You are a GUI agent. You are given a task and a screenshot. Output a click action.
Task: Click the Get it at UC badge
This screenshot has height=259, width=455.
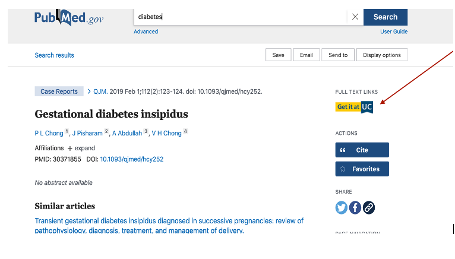click(x=354, y=107)
